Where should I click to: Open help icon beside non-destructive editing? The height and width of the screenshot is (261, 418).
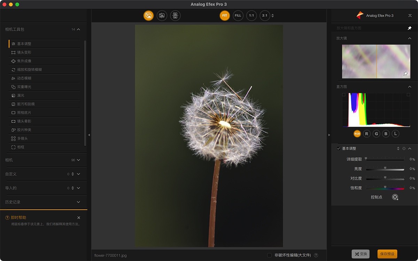[316, 255]
